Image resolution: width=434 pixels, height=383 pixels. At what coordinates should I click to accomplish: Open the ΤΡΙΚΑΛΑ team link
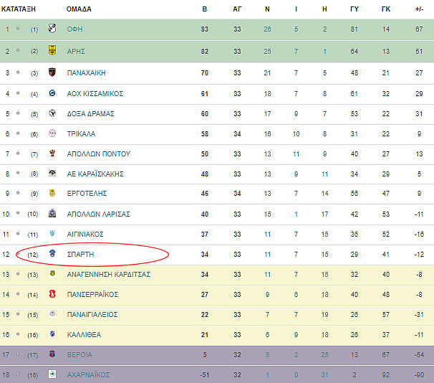[x=81, y=134]
